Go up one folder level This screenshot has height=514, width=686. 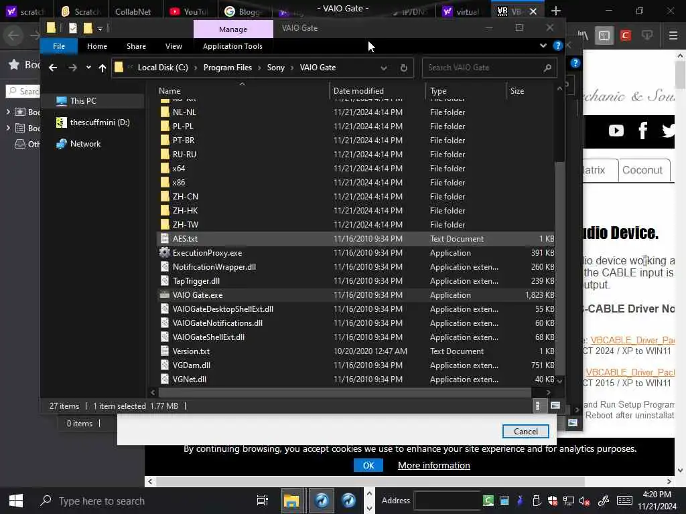coord(102,68)
